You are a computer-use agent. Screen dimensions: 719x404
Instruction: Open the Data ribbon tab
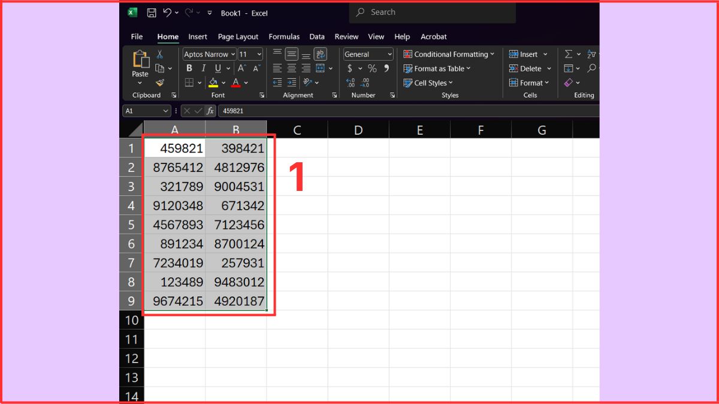pyautogui.click(x=317, y=37)
